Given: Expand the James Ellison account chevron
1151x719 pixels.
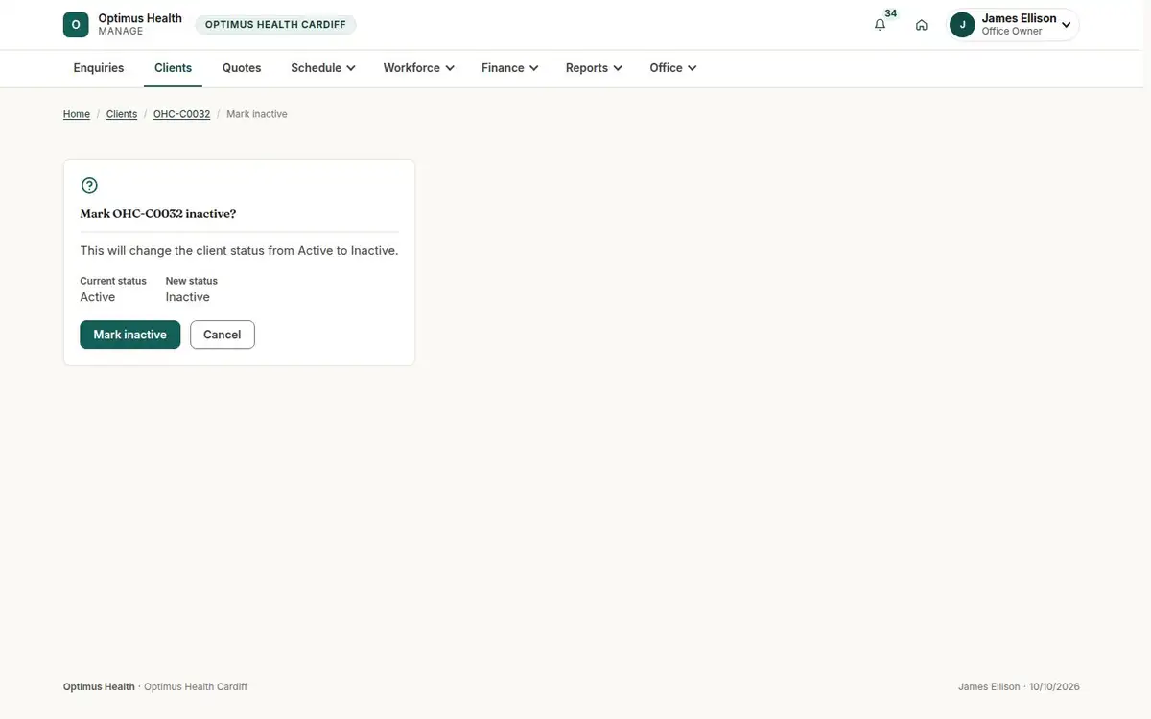Looking at the screenshot, I should pyautogui.click(x=1067, y=25).
